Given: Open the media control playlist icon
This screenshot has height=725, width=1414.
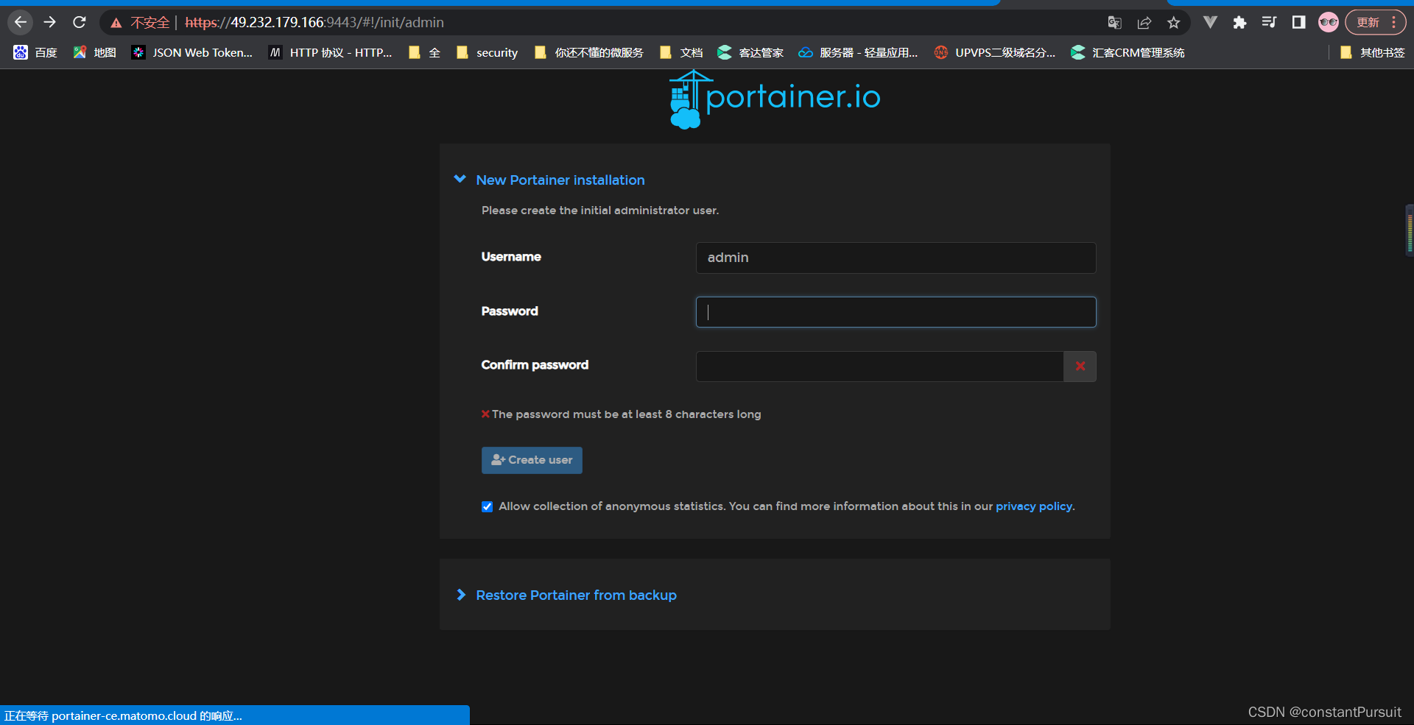Looking at the screenshot, I should [x=1269, y=23].
